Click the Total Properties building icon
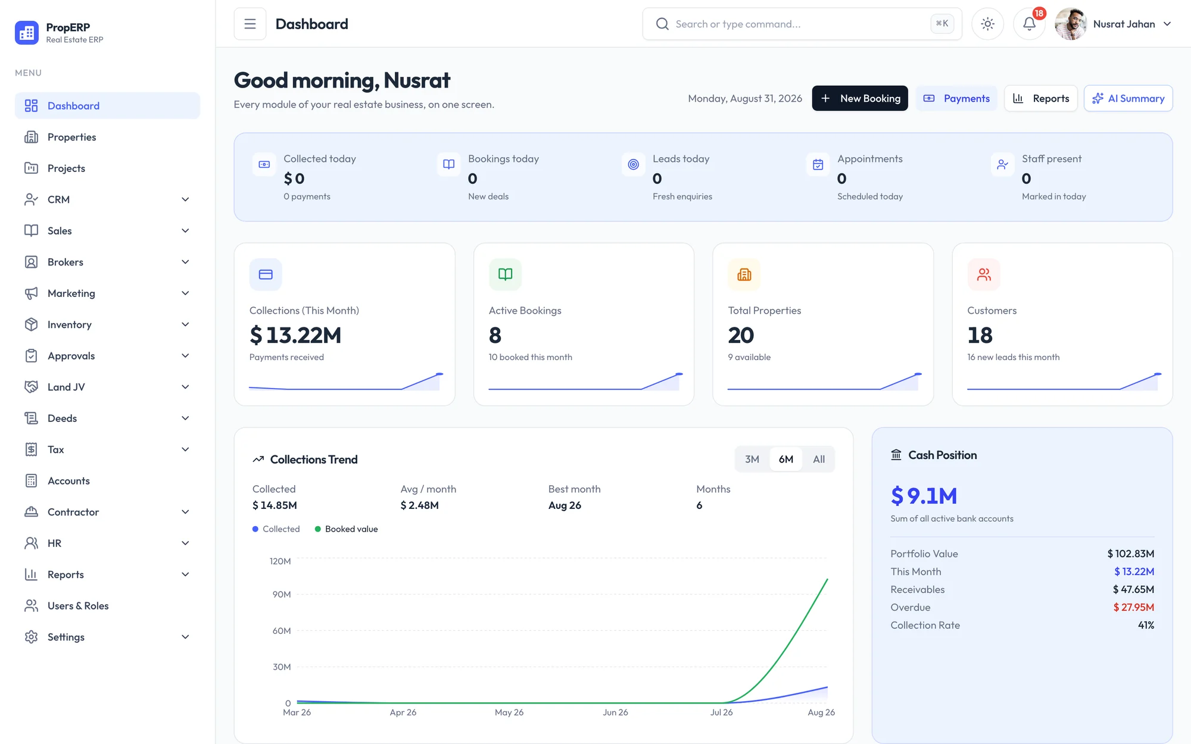The height and width of the screenshot is (744, 1191). pos(744,274)
